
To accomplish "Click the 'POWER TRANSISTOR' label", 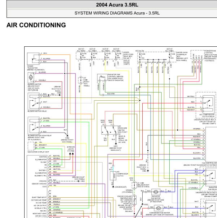I will [x=32, y=67].
